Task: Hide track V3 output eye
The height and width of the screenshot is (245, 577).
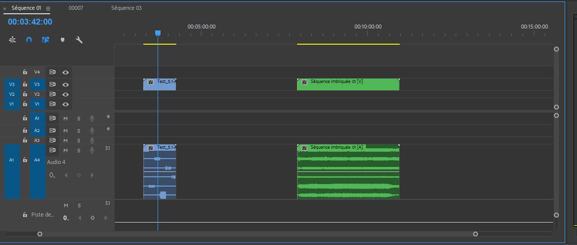Action: pos(65,84)
